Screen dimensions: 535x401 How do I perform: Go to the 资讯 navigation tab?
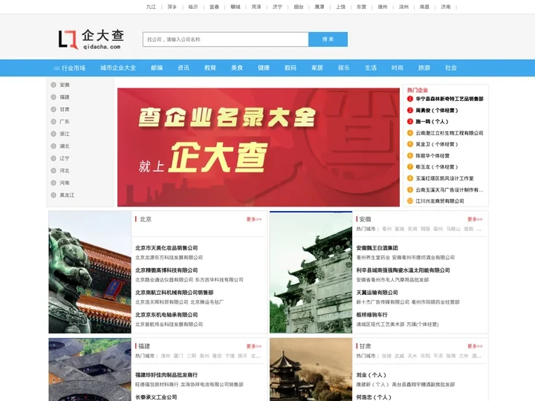click(184, 68)
